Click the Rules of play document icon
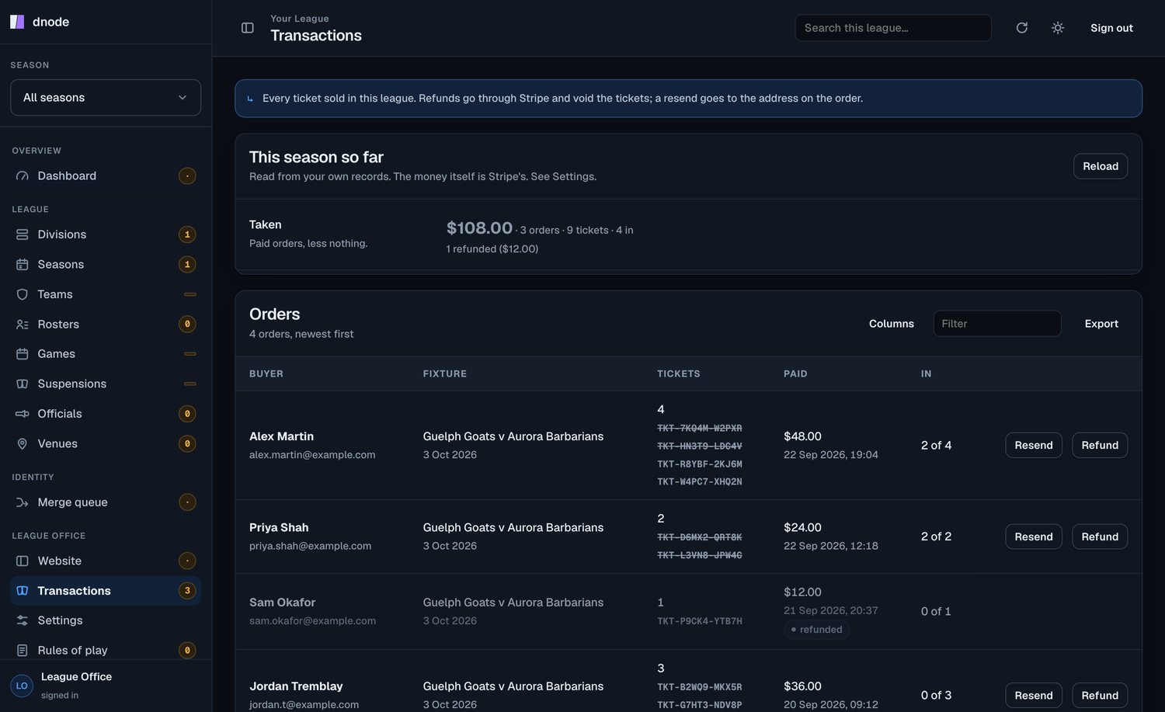The image size is (1165, 712). (23, 651)
